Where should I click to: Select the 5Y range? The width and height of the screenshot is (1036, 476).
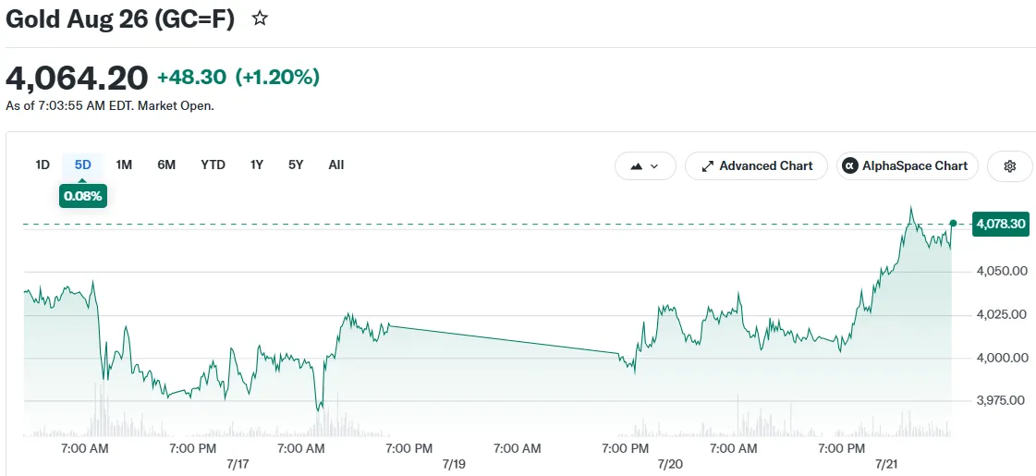(x=296, y=165)
